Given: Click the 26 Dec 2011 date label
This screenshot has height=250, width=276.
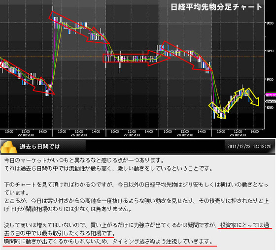Looking at the screenshot, I should [79, 135].
